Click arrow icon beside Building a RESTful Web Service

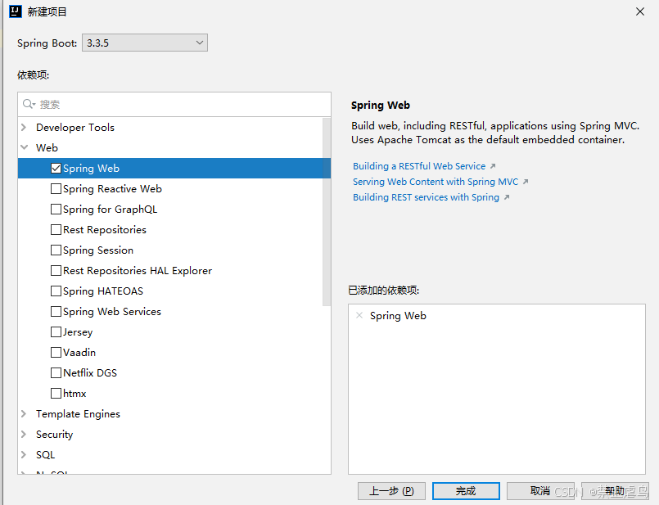pos(493,166)
